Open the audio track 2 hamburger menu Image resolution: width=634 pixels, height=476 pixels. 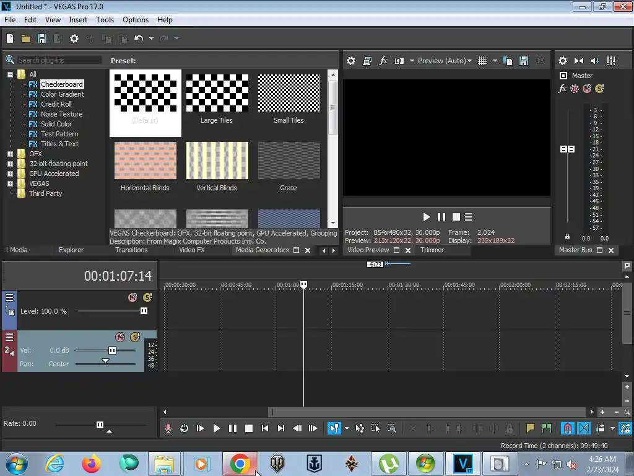(x=9, y=337)
